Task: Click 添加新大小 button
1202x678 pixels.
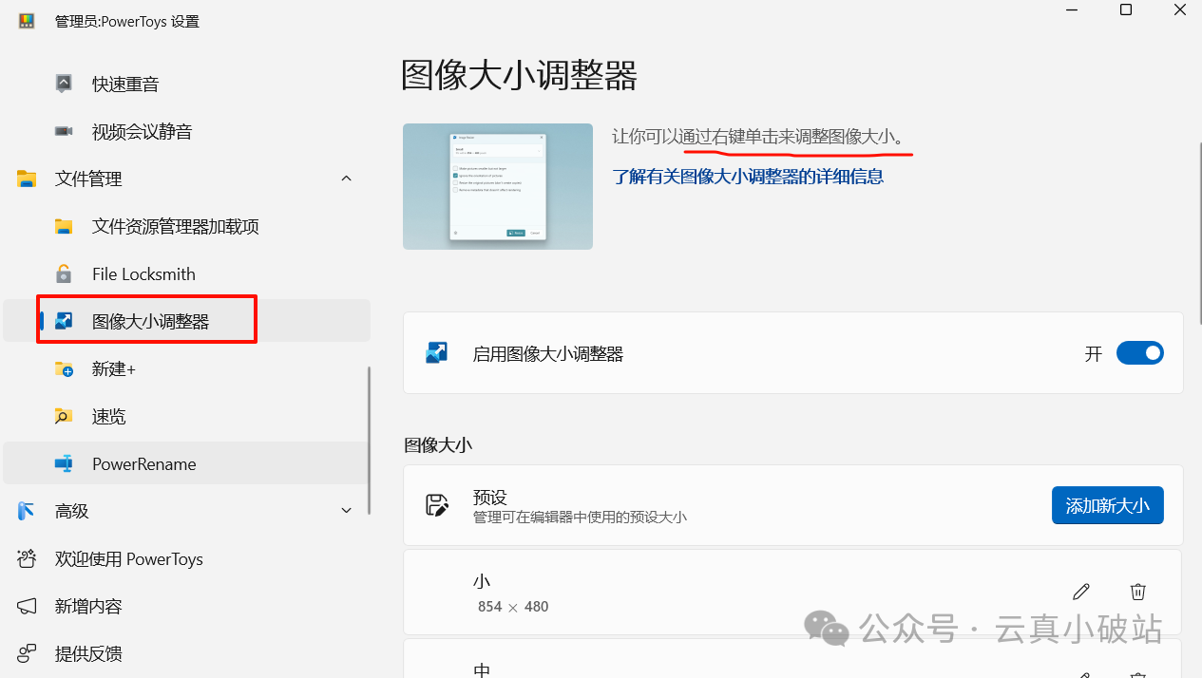Action: pyautogui.click(x=1108, y=505)
